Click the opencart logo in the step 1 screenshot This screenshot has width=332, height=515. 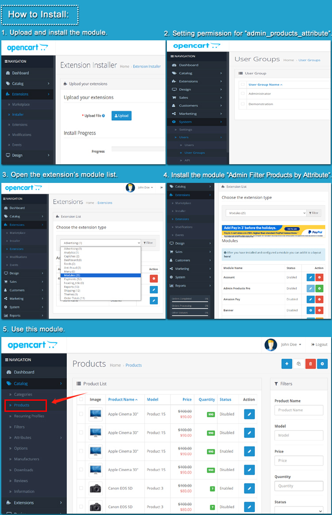pos(27,48)
